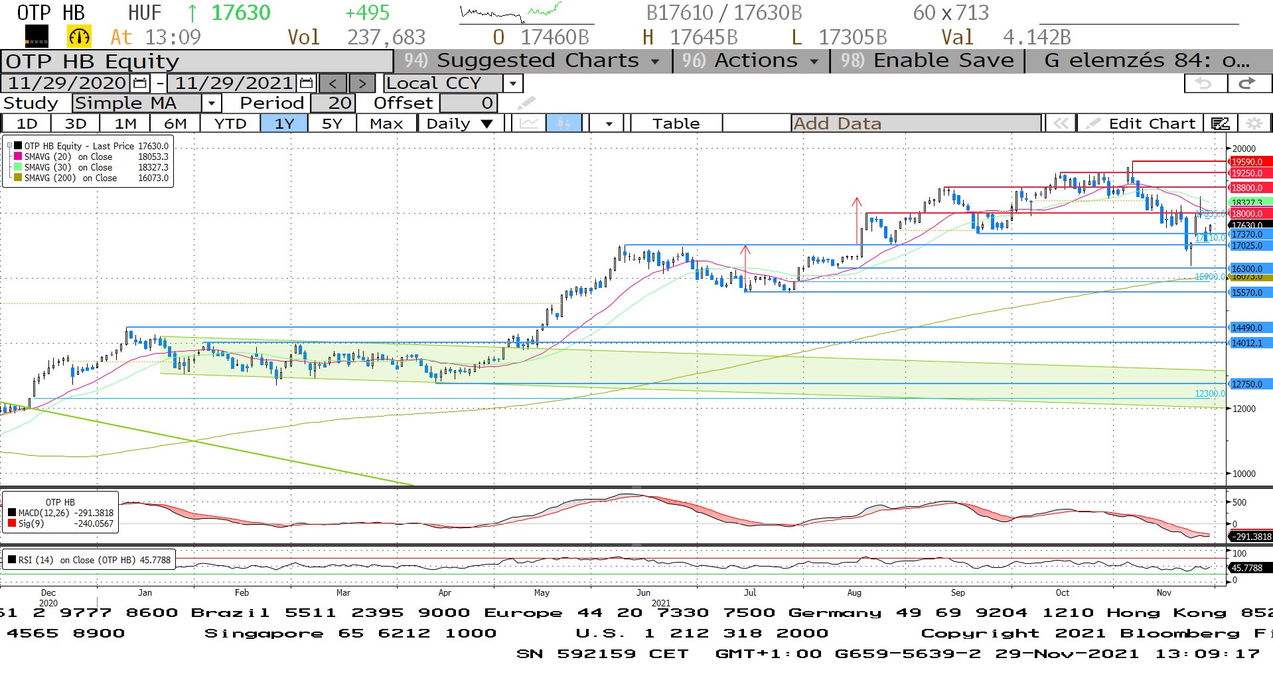Open the Actions menu

tap(750, 61)
